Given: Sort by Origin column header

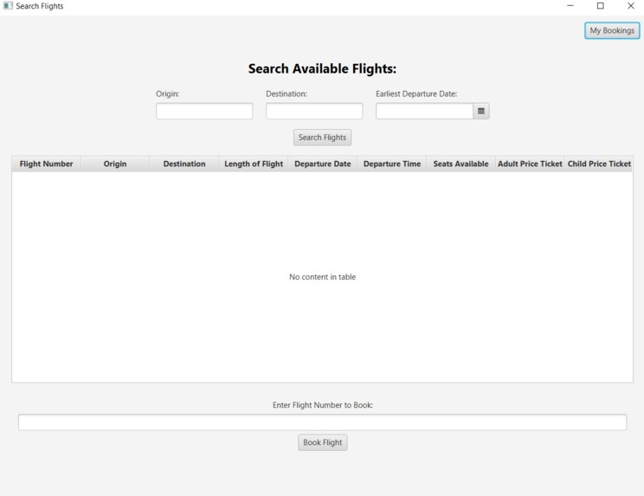Looking at the screenshot, I should coord(115,164).
